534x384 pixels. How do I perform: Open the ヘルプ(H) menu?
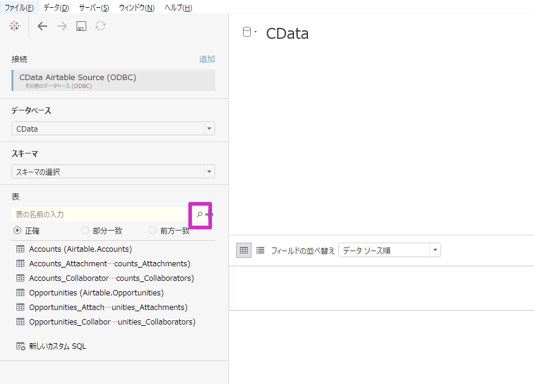tap(179, 7)
